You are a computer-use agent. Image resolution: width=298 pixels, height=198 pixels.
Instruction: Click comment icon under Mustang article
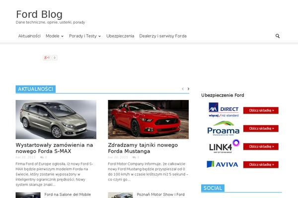[x=135, y=157]
